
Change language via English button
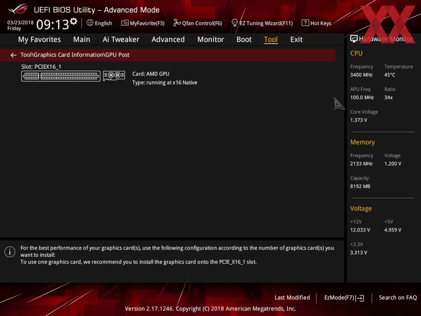tap(99, 23)
